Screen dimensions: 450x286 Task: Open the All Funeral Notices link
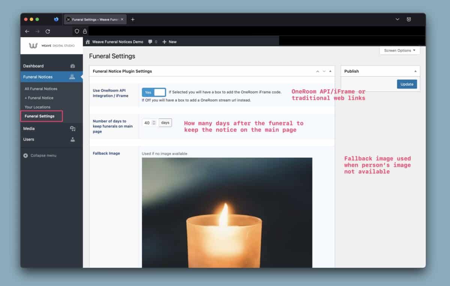pyautogui.click(x=41, y=89)
